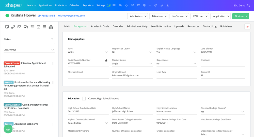Click the green floating phone button

[x=8, y=129]
